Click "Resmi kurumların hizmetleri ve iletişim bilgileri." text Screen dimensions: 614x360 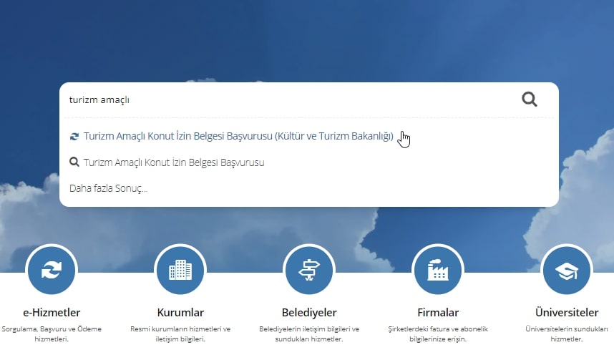click(x=180, y=334)
